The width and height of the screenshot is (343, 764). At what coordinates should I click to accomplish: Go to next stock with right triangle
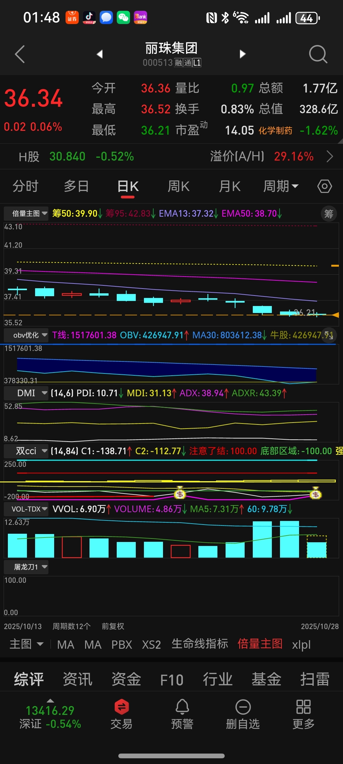(242, 54)
